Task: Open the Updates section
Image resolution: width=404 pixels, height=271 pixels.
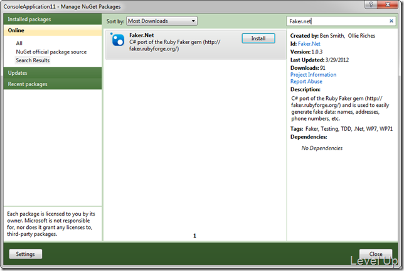Action: [x=53, y=73]
